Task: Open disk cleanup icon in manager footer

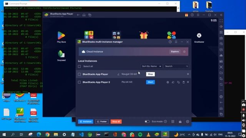Action: tap(180, 122)
